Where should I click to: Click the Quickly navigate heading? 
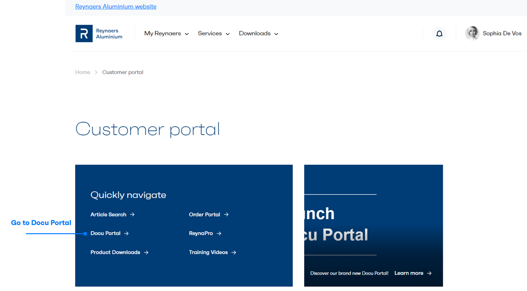click(x=128, y=195)
